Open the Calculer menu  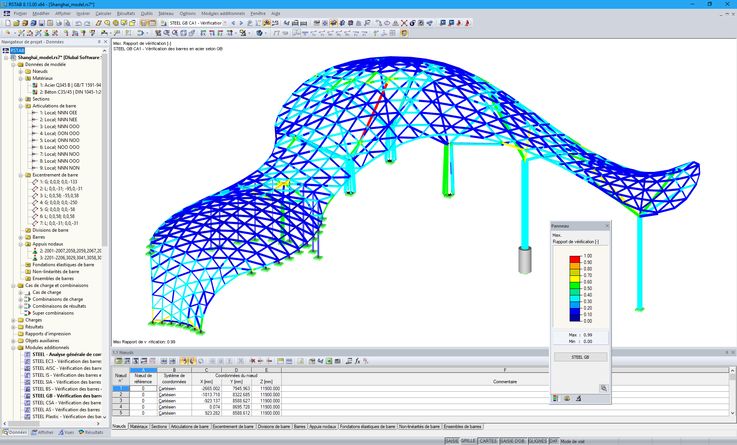103,13
